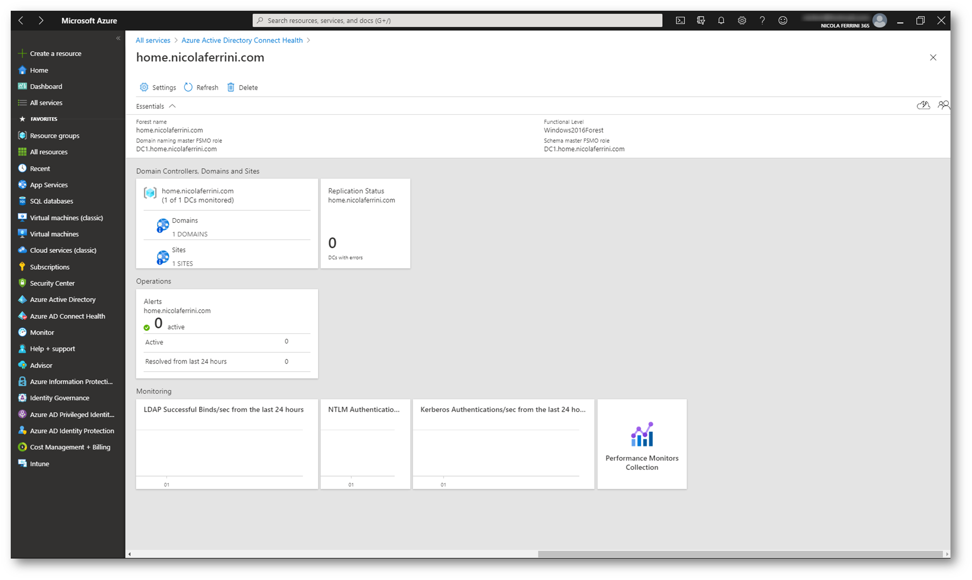Open Directory and subscription filter icon
The height and width of the screenshot is (580, 972).
pyautogui.click(x=701, y=20)
